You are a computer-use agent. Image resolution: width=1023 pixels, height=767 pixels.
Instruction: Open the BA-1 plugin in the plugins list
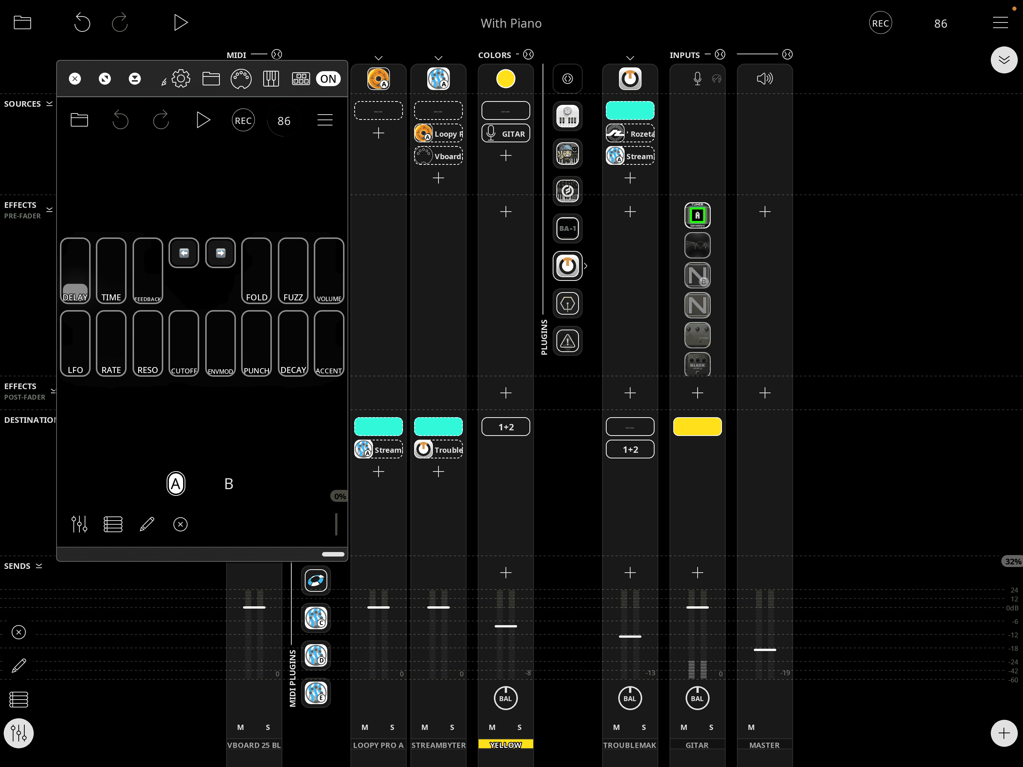click(x=567, y=228)
